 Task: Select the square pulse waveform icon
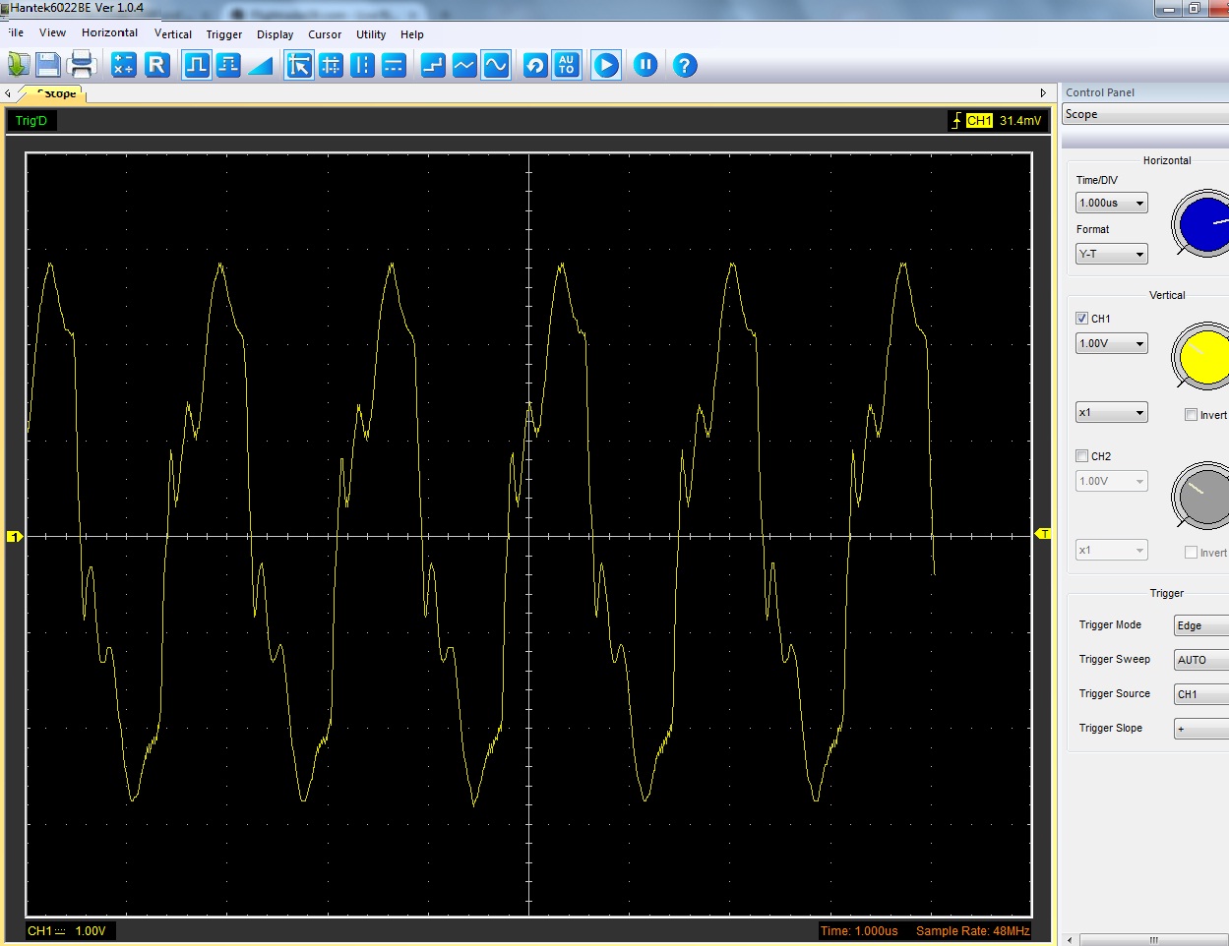click(197, 65)
